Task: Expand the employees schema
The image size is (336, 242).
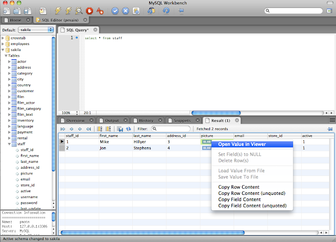Action: point(3,44)
